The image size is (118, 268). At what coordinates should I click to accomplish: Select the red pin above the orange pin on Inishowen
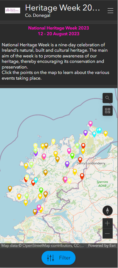pos(83,146)
